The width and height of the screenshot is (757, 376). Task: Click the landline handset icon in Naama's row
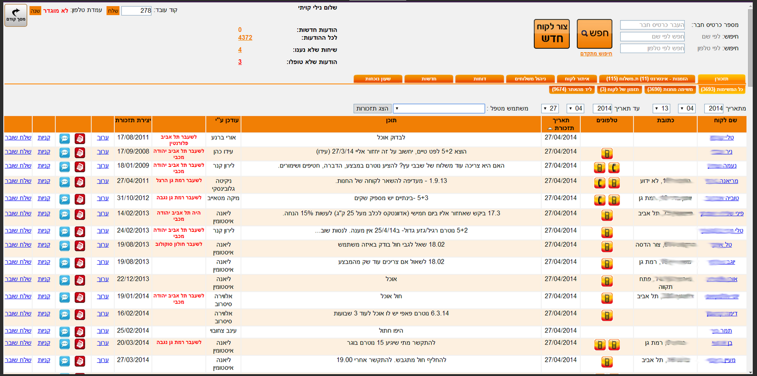pyautogui.click(x=614, y=168)
